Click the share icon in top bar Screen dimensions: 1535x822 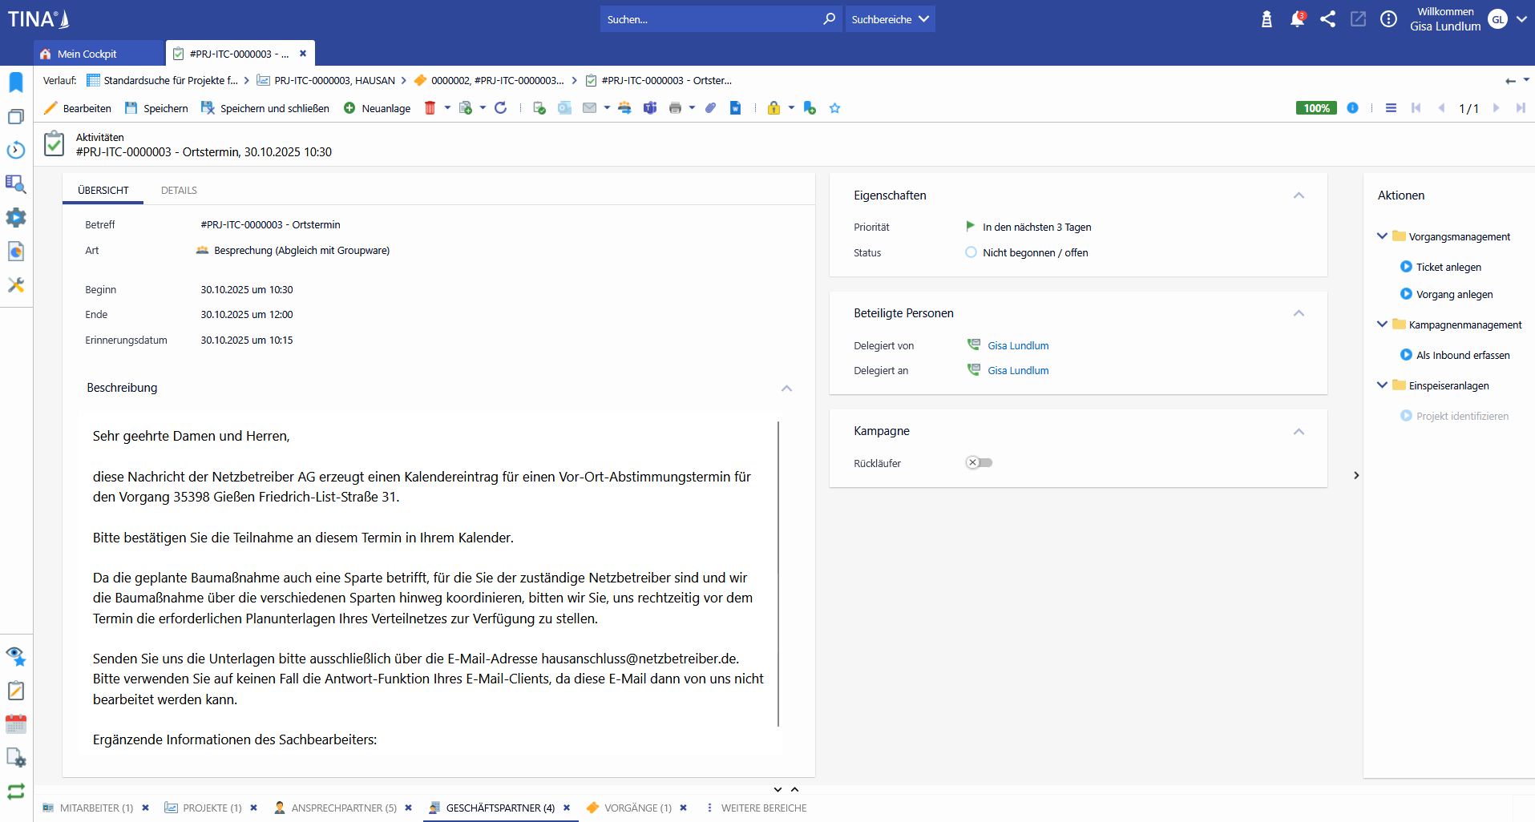(x=1327, y=19)
